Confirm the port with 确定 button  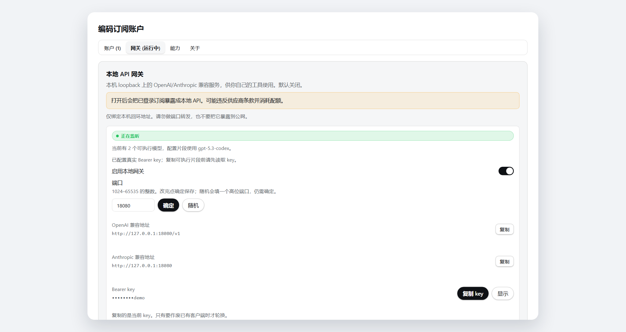pos(168,205)
